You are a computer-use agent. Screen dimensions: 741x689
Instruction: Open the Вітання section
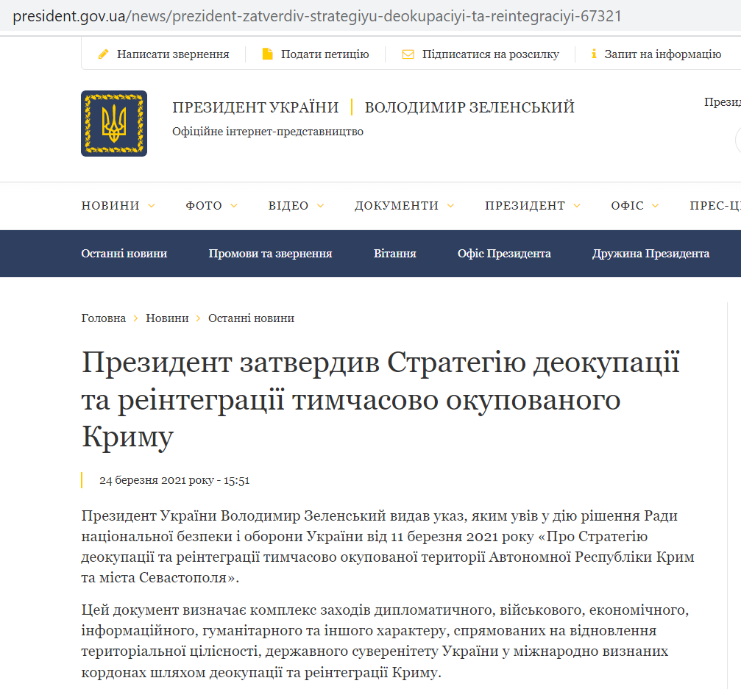(394, 254)
